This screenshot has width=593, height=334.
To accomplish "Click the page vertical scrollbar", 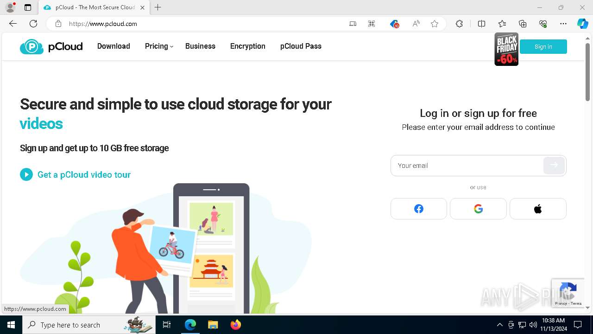I will tap(587, 72).
